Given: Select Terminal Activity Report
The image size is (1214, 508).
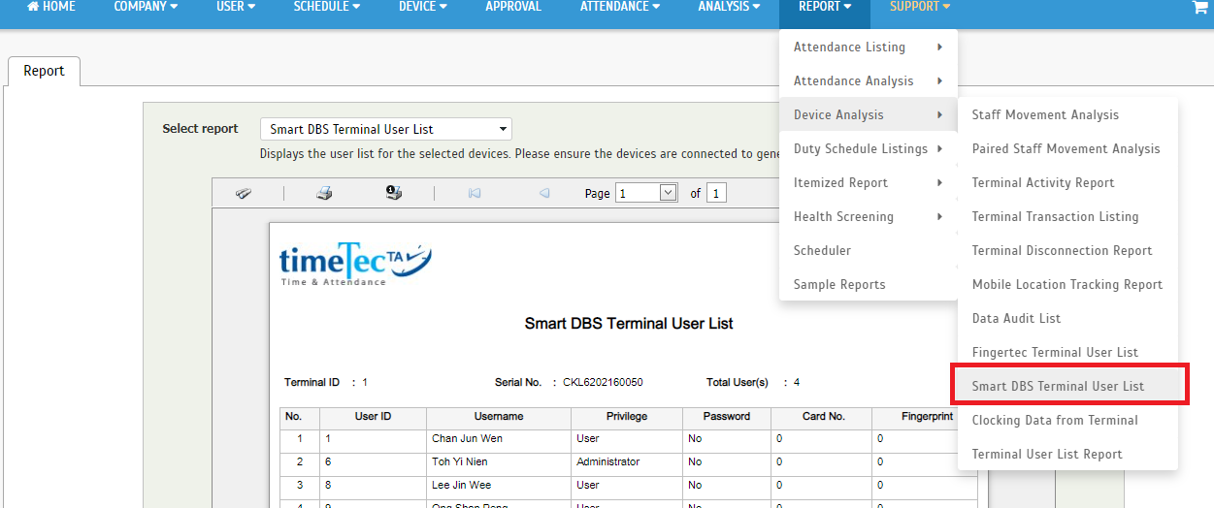Looking at the screenshot, I should point(1067,182).
